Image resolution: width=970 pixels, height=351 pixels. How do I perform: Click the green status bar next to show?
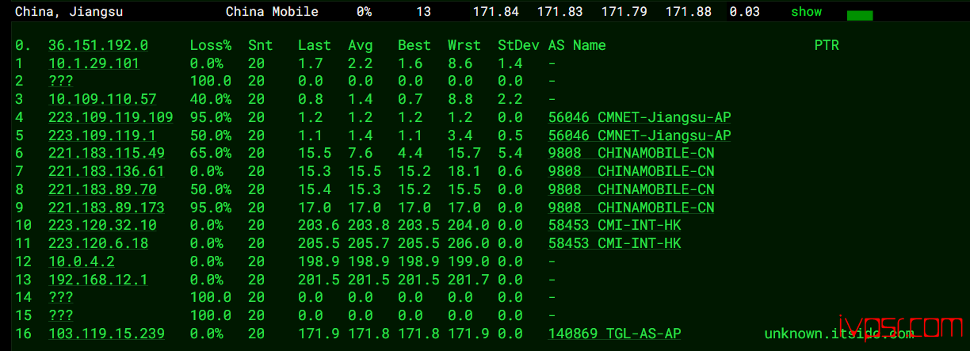point(860,15)
